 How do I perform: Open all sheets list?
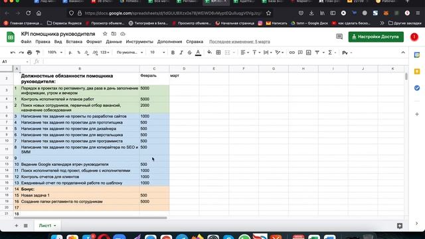coord(26,226)
